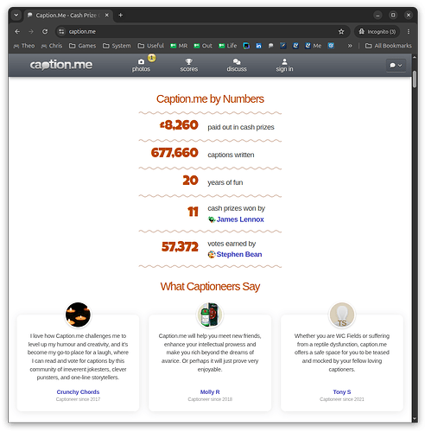Image resolution: width=425 pixels, height=432 pixels.
Task: Click the "What Captioneers Say" heading
Action: 210,287
